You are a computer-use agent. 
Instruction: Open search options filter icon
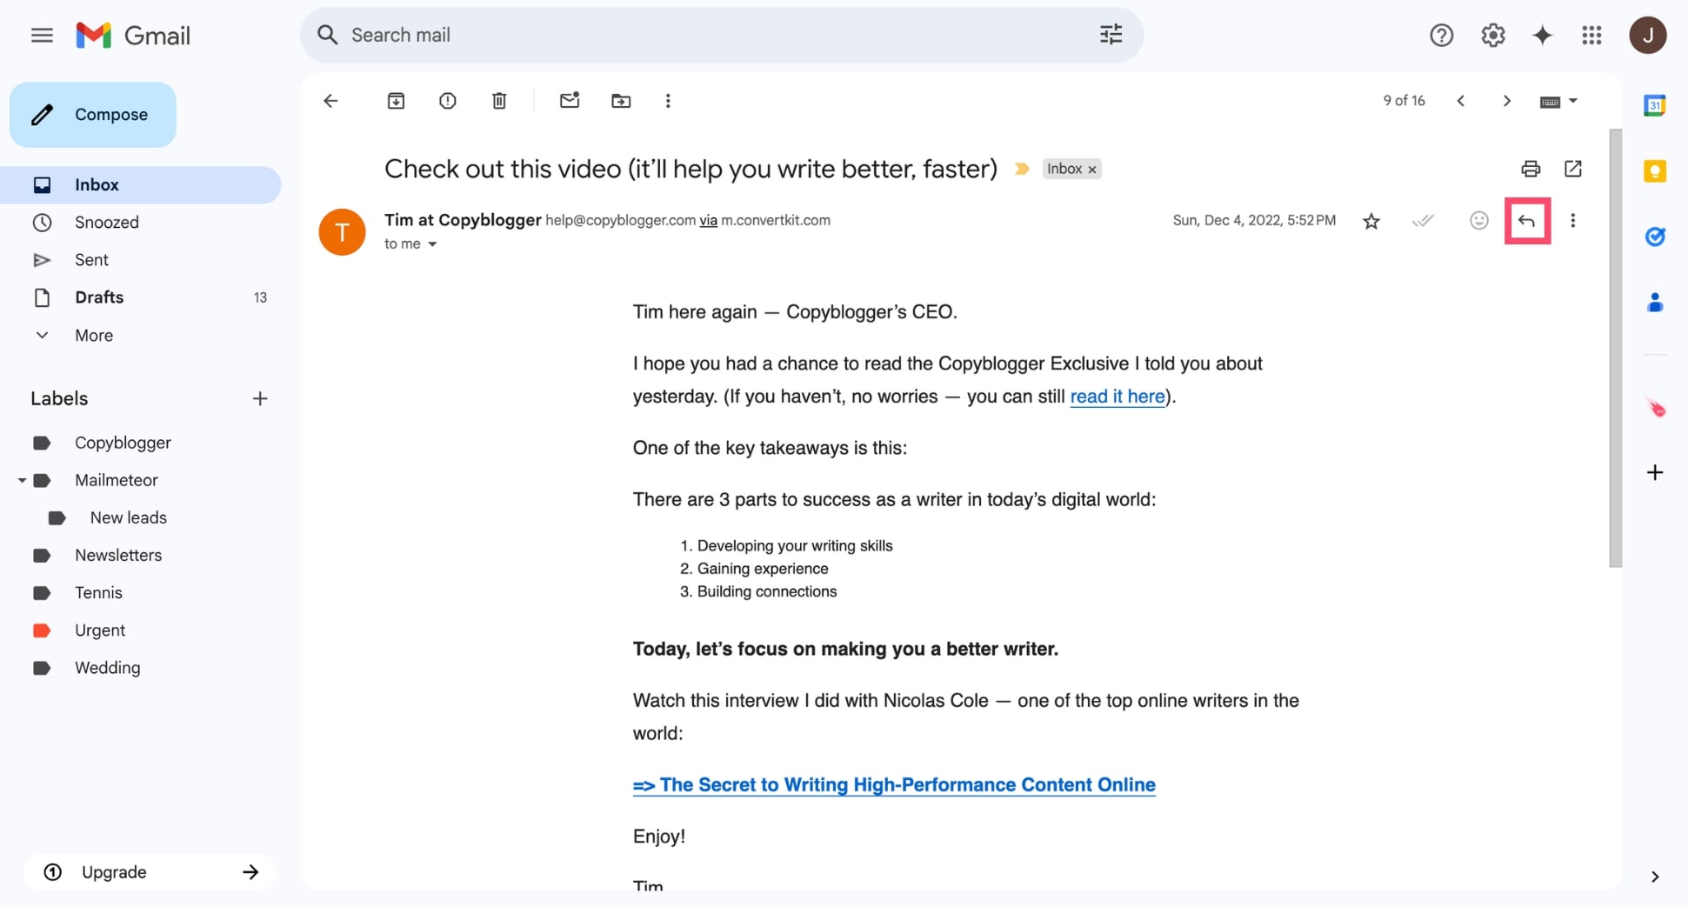1111,35
